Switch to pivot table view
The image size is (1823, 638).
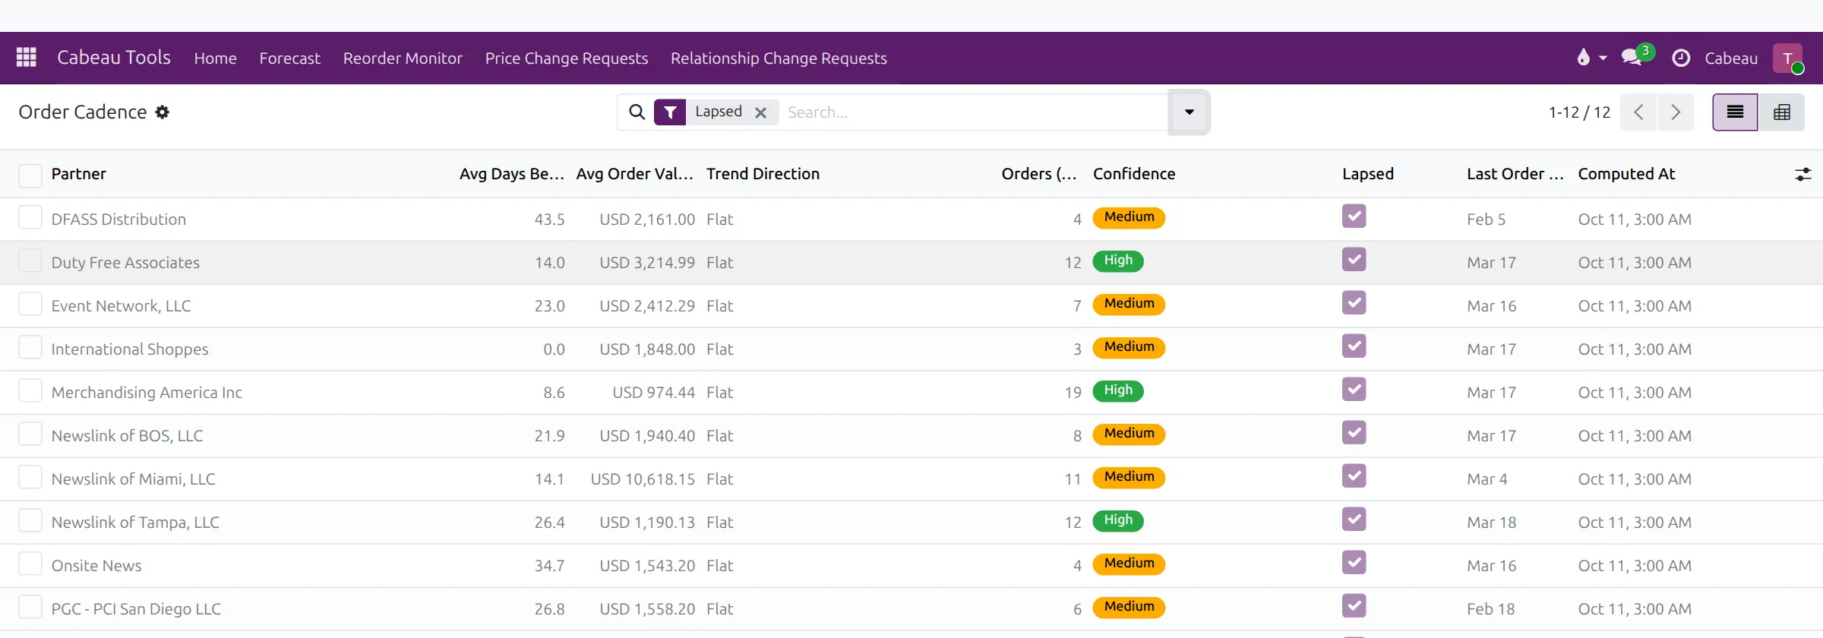(x=1781, y=112)
